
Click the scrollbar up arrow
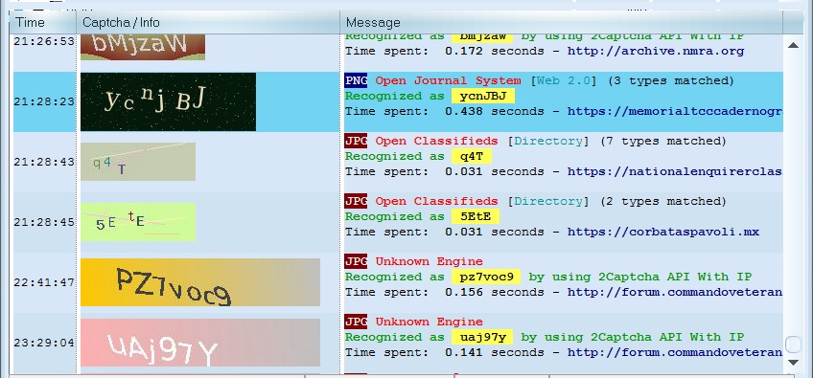point(793,45)
